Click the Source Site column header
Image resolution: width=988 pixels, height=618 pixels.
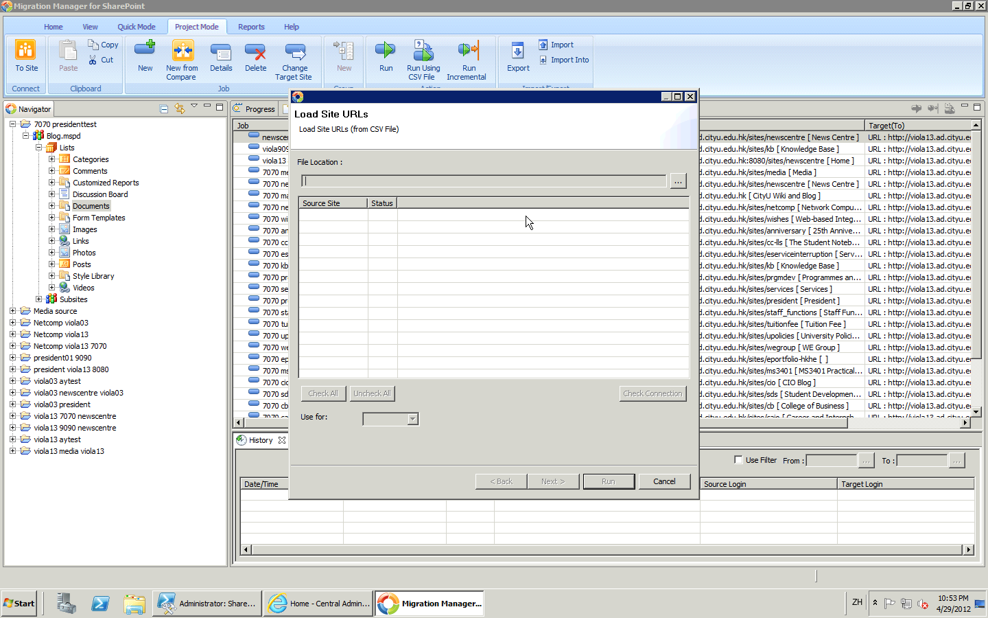333,203
